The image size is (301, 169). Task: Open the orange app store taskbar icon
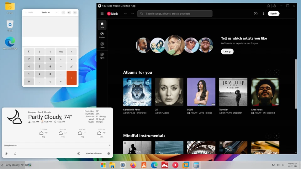pos(144,165)
